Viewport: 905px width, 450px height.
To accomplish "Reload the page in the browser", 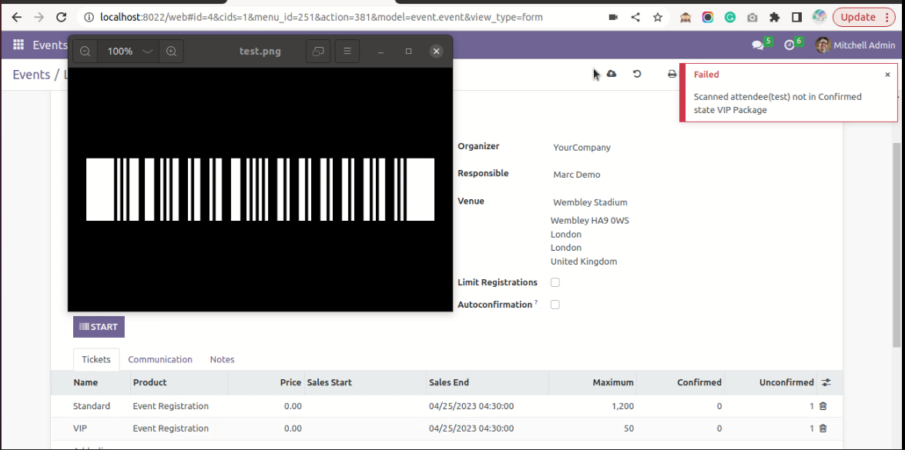I will pos(61,17).
